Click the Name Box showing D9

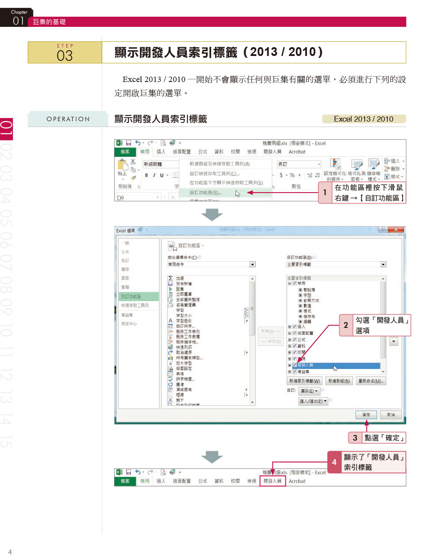[138, 198]
